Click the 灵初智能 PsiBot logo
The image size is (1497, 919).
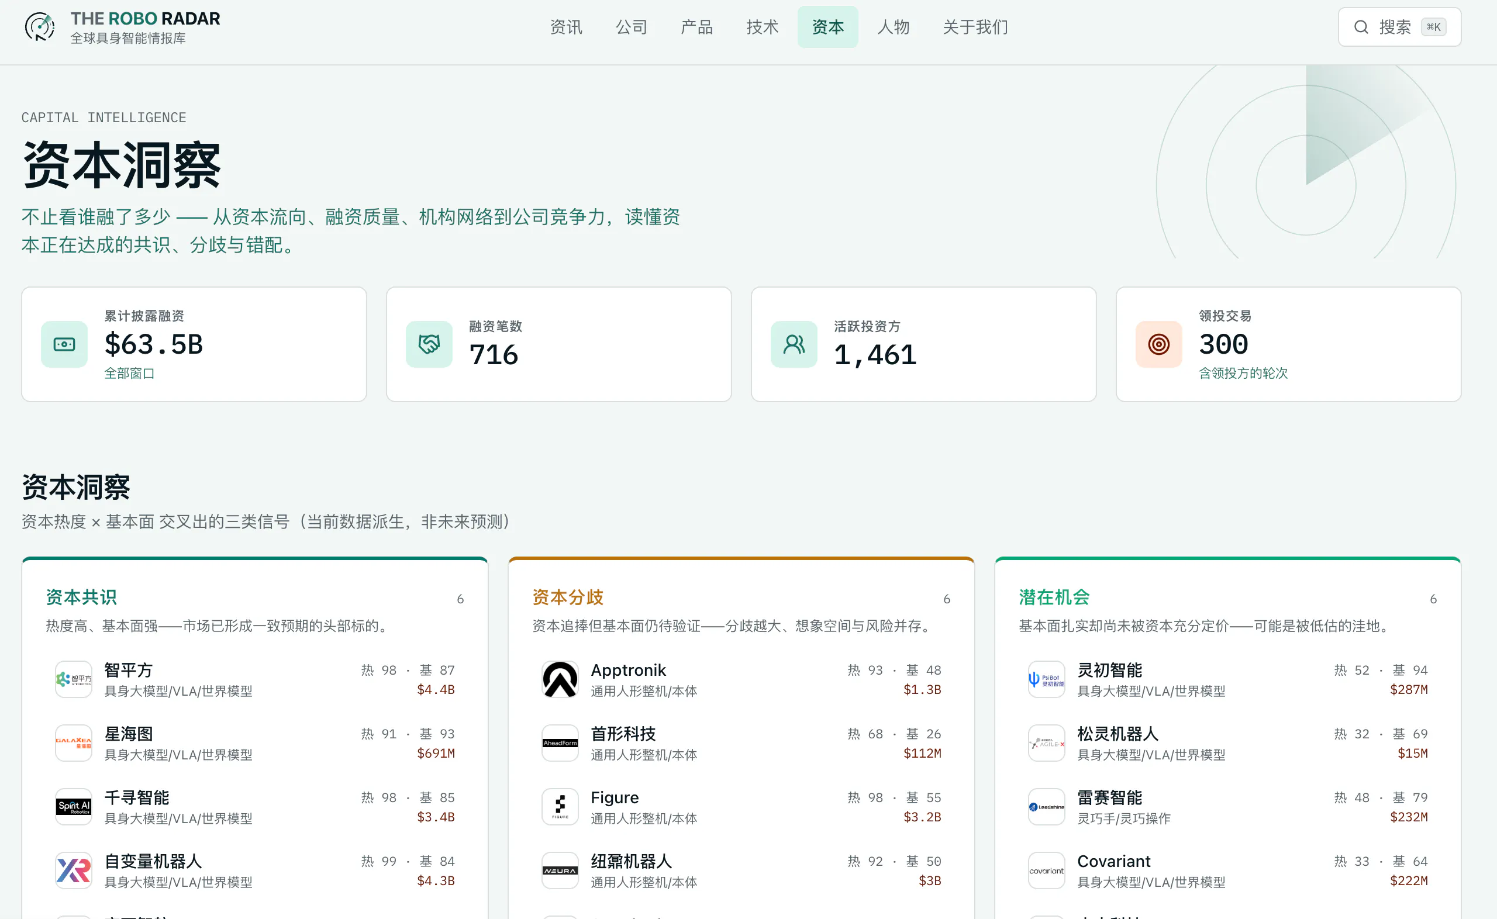point(1046,679)
